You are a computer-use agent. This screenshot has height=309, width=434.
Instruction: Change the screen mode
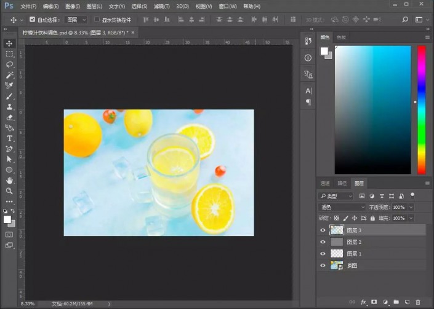(x=9, y=245)
